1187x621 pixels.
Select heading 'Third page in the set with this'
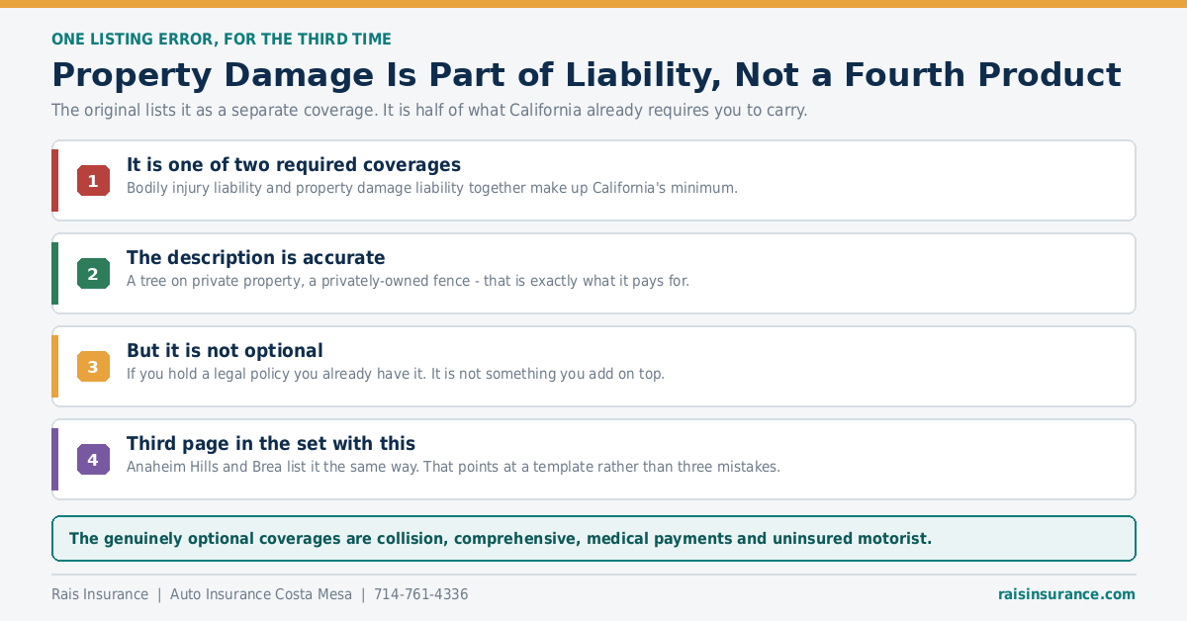[271, 444]
